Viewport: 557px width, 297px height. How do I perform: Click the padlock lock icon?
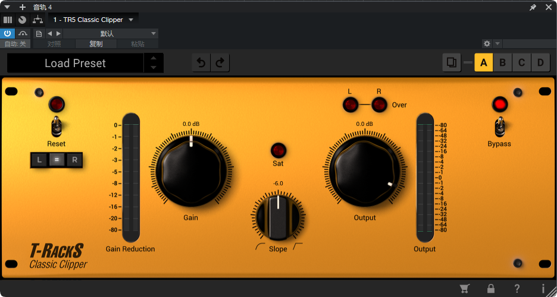(490, 288)
